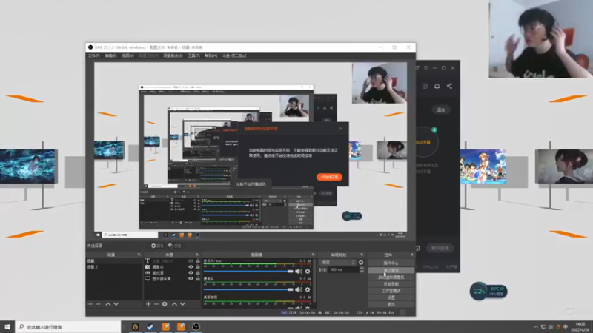
Task: Click the start recording button
Action: (391, 284)
